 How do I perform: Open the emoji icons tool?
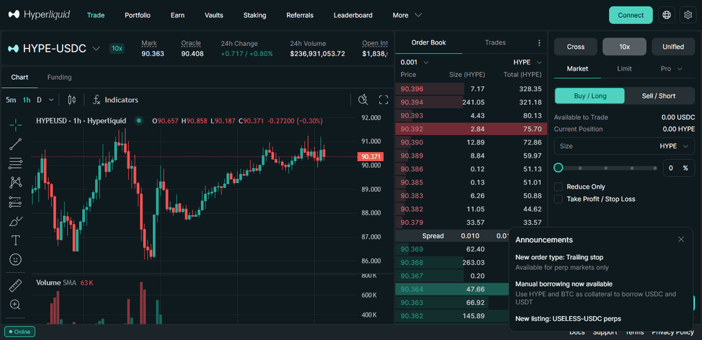pos(16,260)
